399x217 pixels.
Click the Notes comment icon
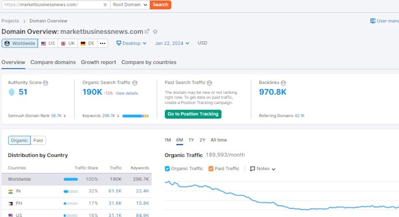coord(252,169)
